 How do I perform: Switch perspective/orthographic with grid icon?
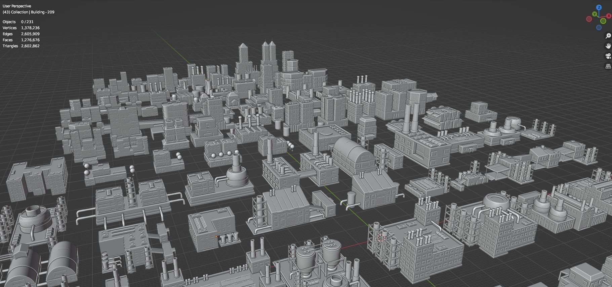(x=608, y=66)
